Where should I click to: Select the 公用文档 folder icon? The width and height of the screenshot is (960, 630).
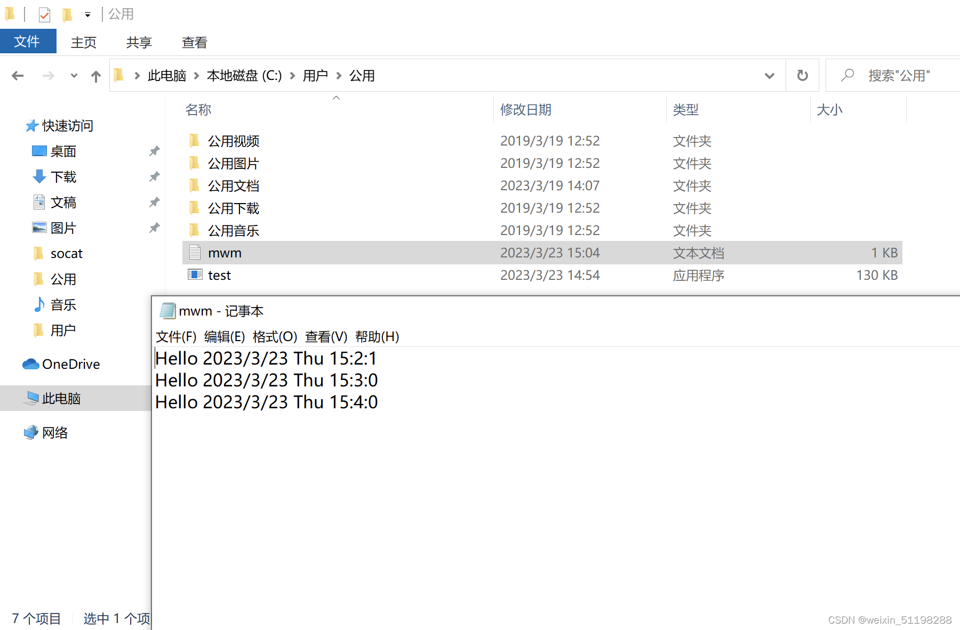[x=195, y=185]
